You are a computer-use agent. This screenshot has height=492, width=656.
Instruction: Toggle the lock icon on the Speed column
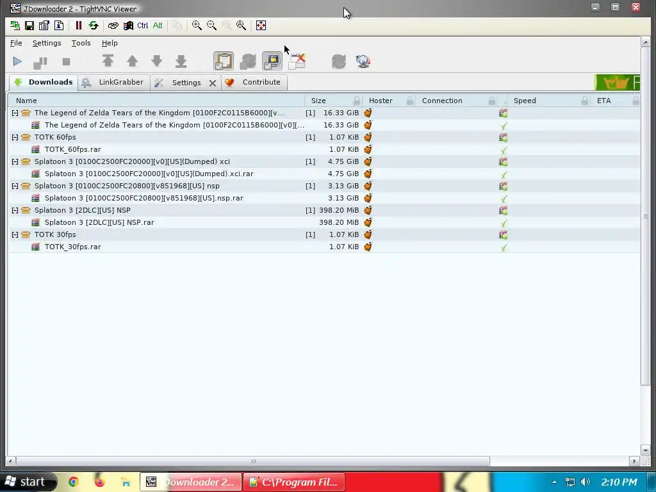click(584, 101)
